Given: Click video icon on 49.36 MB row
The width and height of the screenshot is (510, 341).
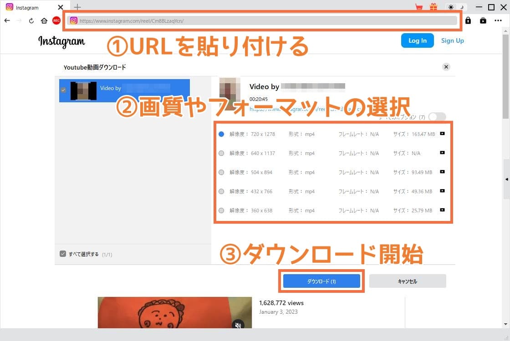Looking at the screenshot, I should [442, 191].
